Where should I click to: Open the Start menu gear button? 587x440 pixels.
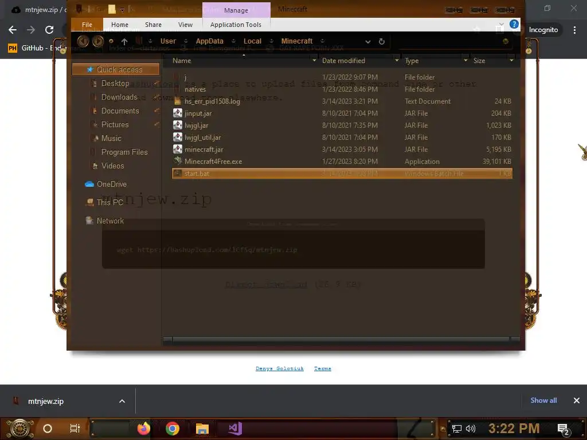click(19, 429)
